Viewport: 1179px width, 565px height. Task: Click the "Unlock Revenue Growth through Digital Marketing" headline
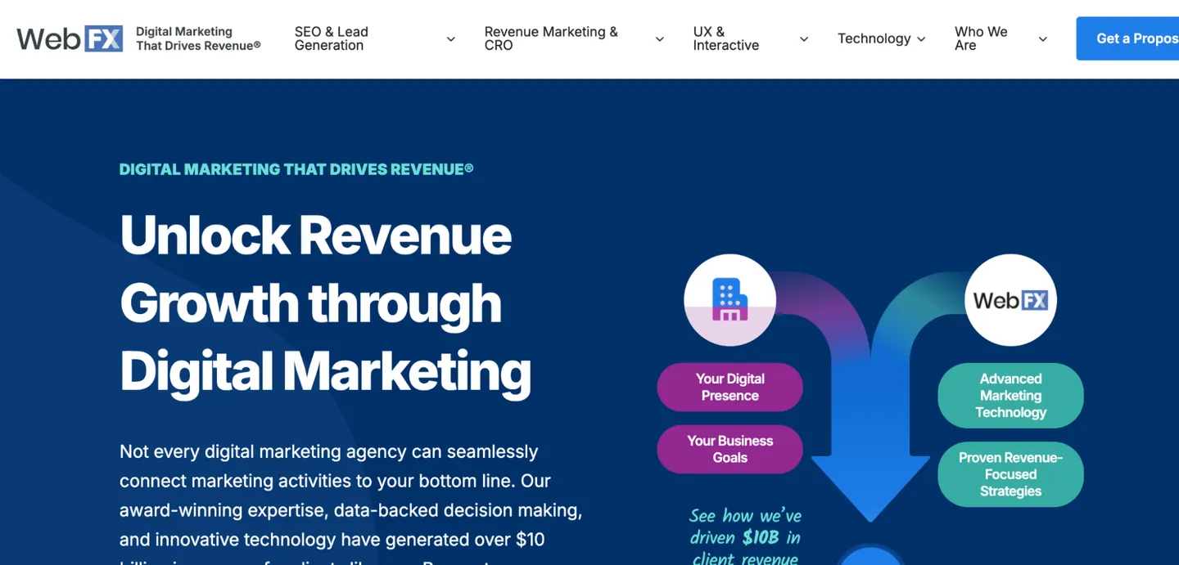pos(325,303)
